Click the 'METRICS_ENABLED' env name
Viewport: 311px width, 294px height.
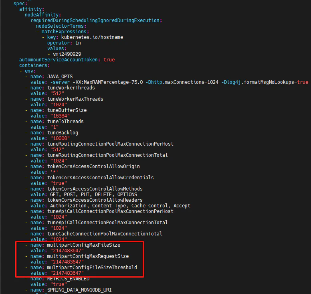68,279
